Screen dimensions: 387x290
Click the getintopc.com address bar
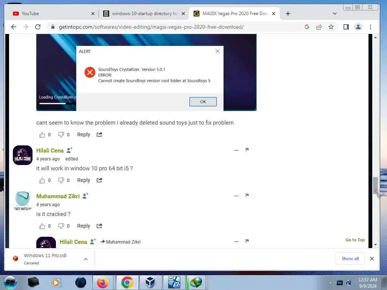tap(151, 27)
